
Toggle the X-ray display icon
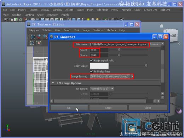tap(113, 19)
